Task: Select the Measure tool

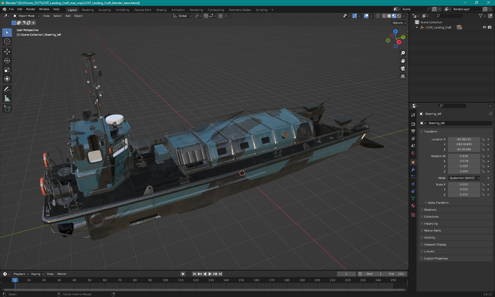Action: 7,98
